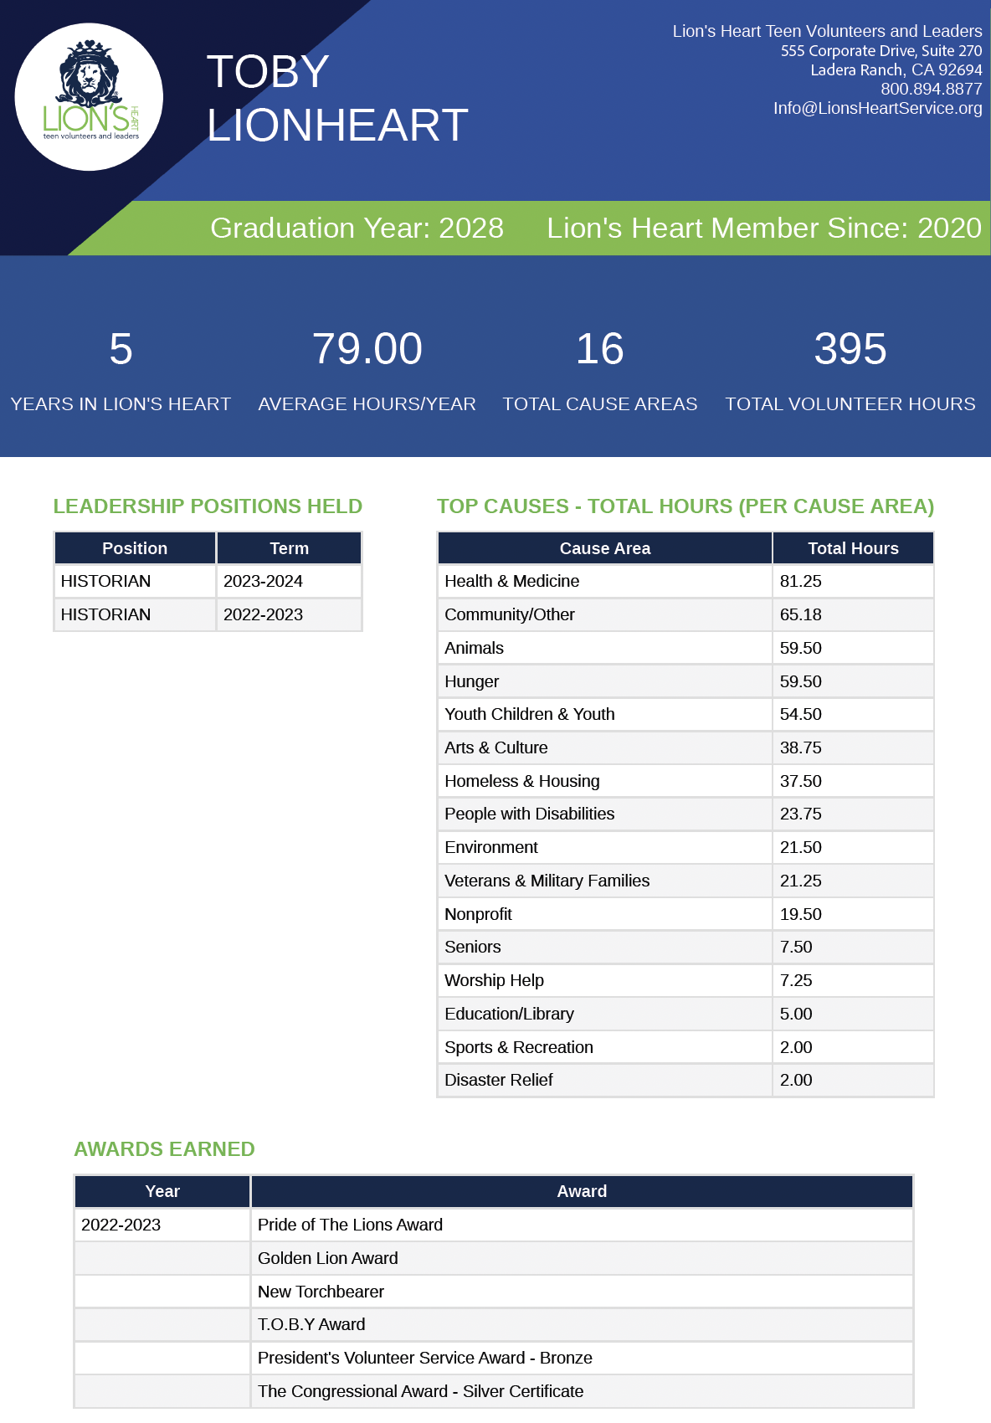The height and width of the screenshot is (1423, 991).
Task: Select the 16 total cause areas value
Action: pyautogui.click(x=599, y=348)
